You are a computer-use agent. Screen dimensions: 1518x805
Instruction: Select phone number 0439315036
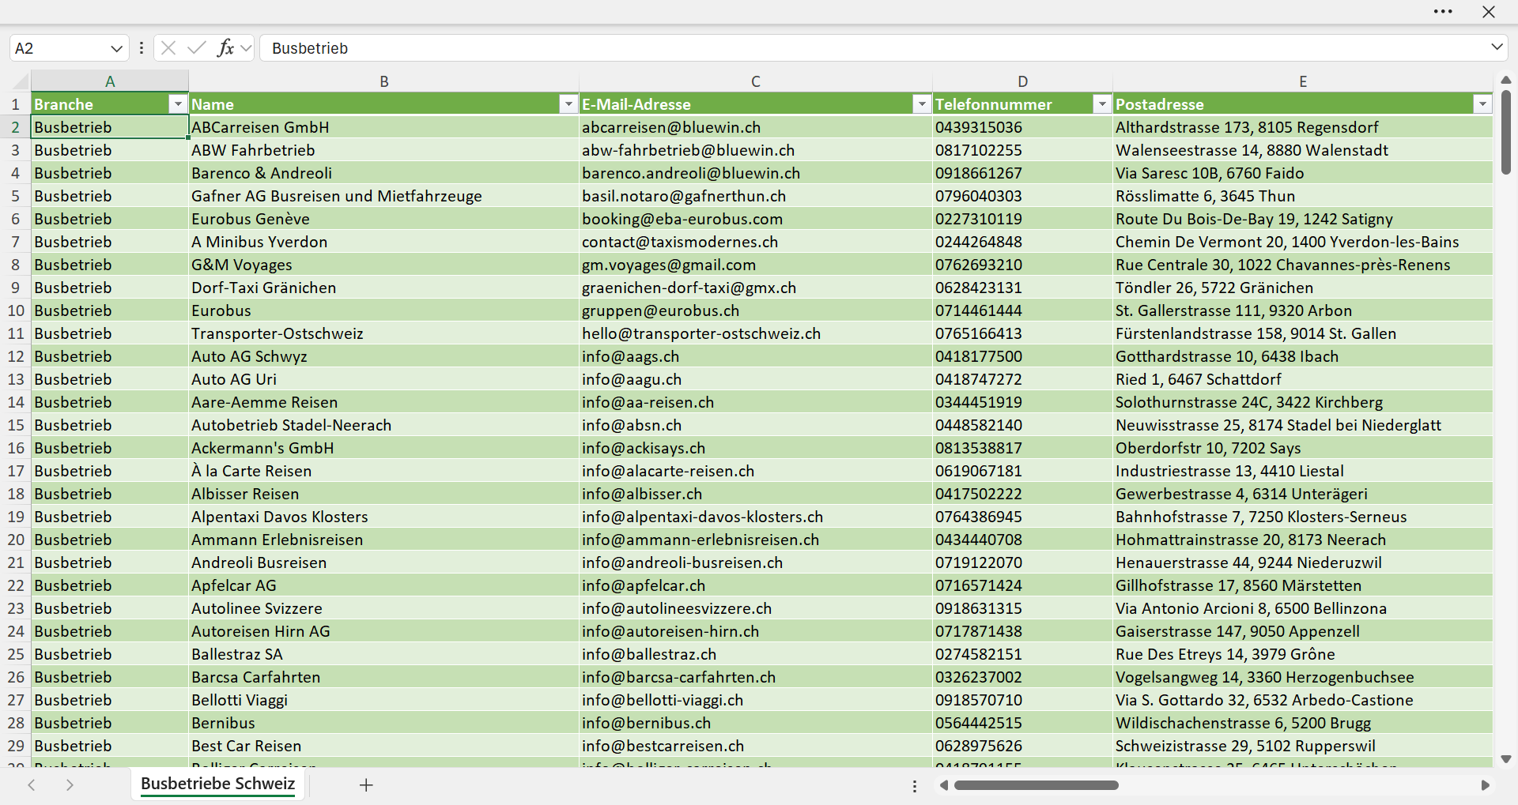click(1023, 127)
